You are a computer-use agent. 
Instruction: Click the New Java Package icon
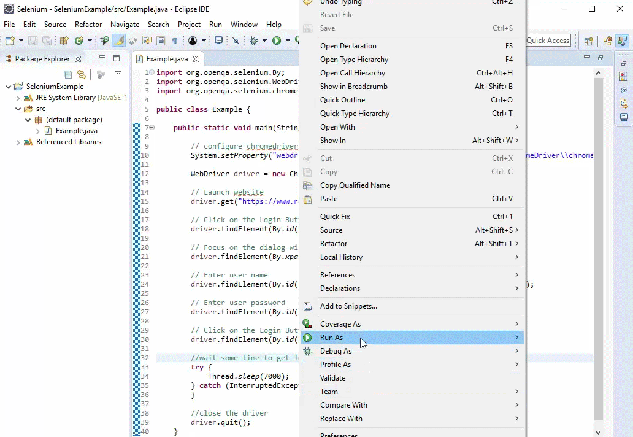coord(64,41)
